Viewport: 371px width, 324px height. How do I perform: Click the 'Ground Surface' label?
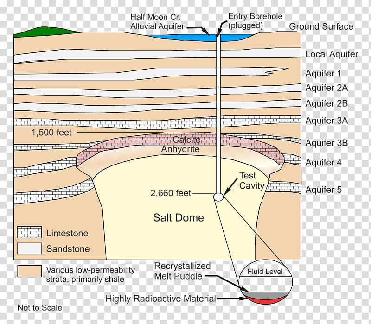click(x=321, y=26)
